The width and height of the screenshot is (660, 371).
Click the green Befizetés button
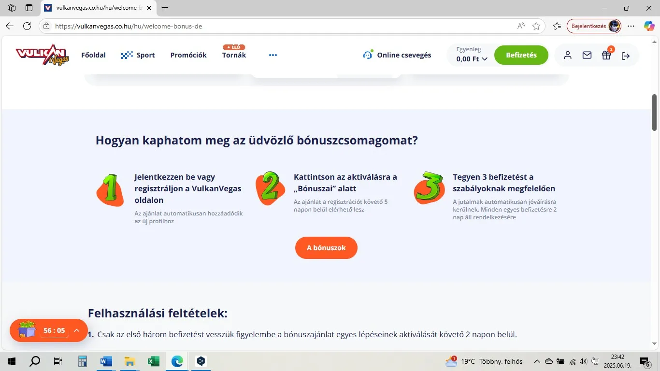pyautogui.click(x=521, y=55)
